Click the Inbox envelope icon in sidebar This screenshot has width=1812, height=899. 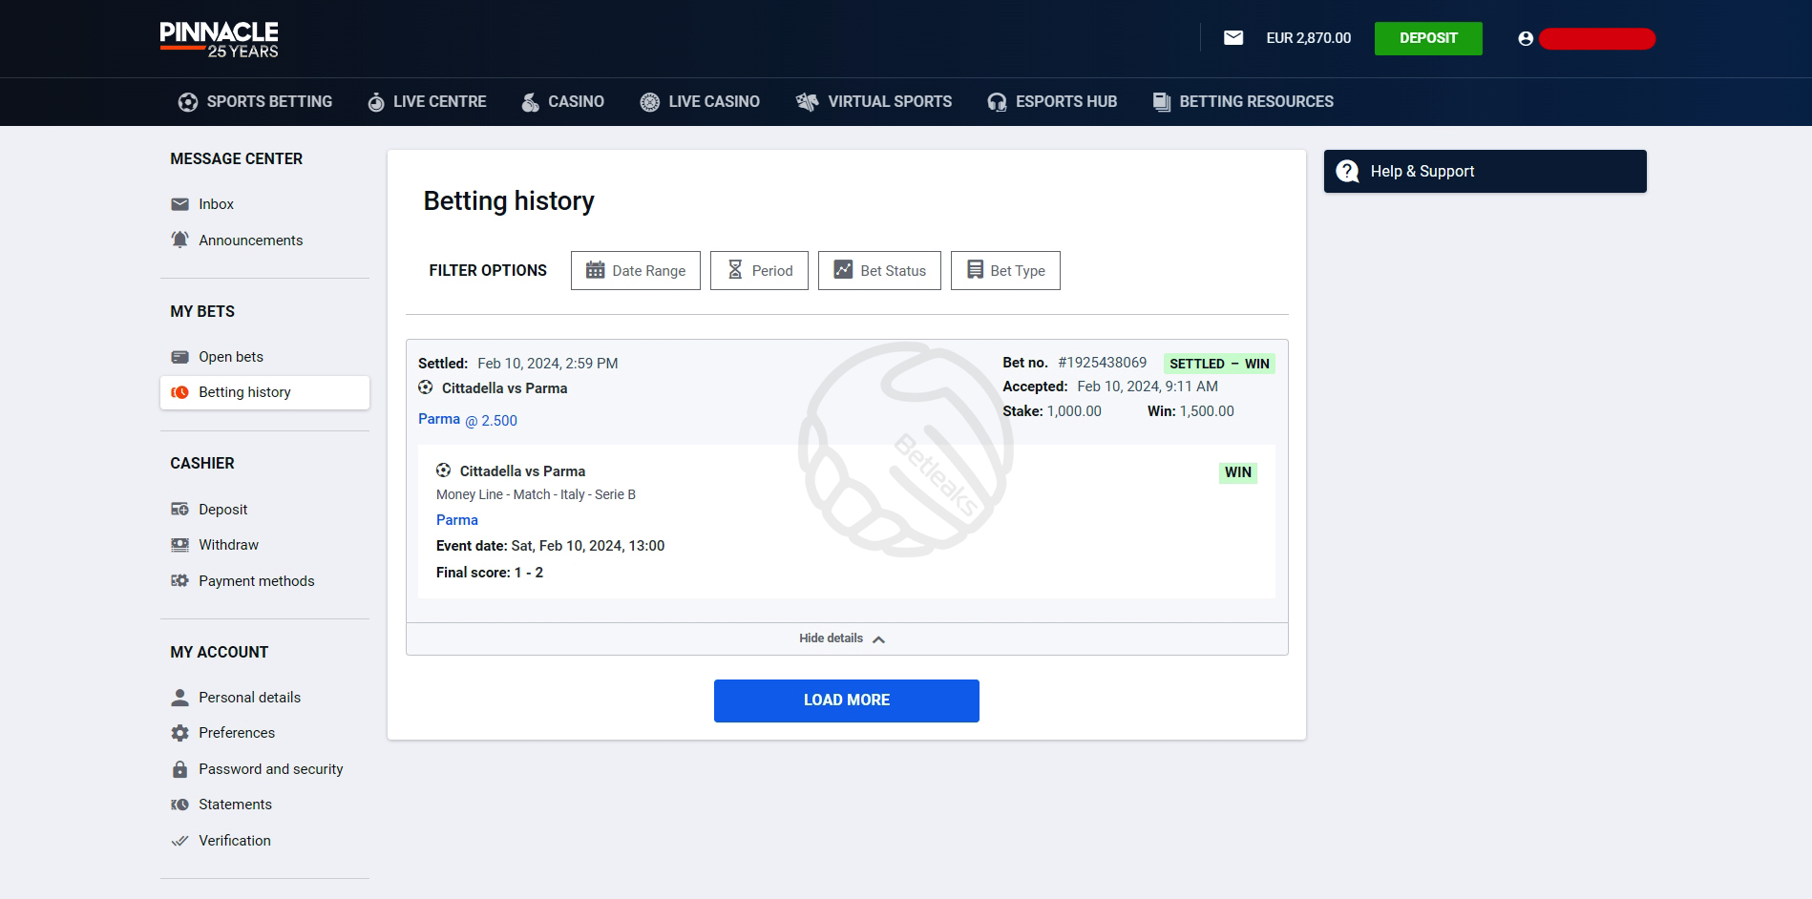179,204
